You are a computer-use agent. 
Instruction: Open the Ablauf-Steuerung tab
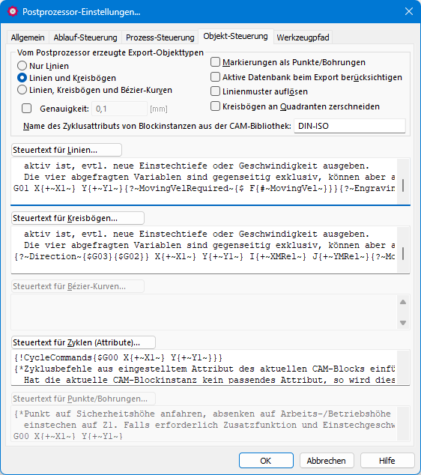point(85,37)
